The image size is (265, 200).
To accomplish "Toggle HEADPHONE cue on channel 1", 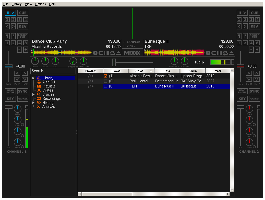I will coord(10,91).
